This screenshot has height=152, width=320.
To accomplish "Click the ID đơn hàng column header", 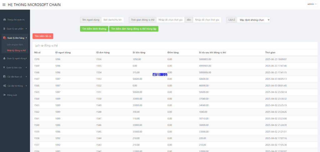I will click(x=103, y=52).
